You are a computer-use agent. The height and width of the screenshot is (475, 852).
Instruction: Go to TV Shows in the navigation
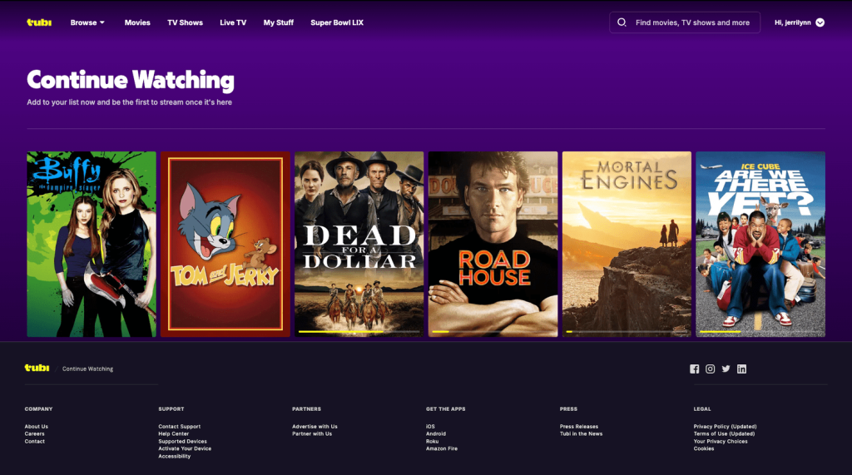tap(185, 22)
